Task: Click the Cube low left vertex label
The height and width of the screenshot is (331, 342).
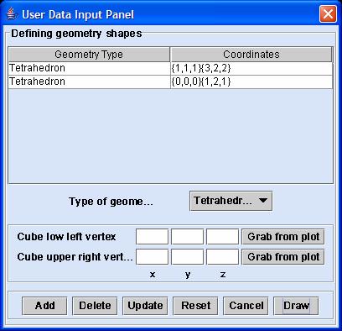Action: click(x=66, y=237)
